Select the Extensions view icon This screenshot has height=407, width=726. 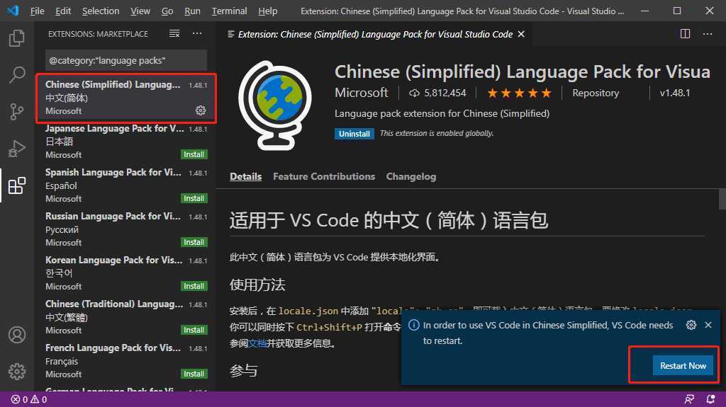17,185
